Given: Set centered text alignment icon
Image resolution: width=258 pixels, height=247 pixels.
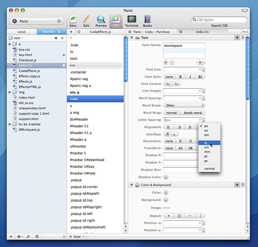Looking at the screenshot, I should click(x=190, y=127).
